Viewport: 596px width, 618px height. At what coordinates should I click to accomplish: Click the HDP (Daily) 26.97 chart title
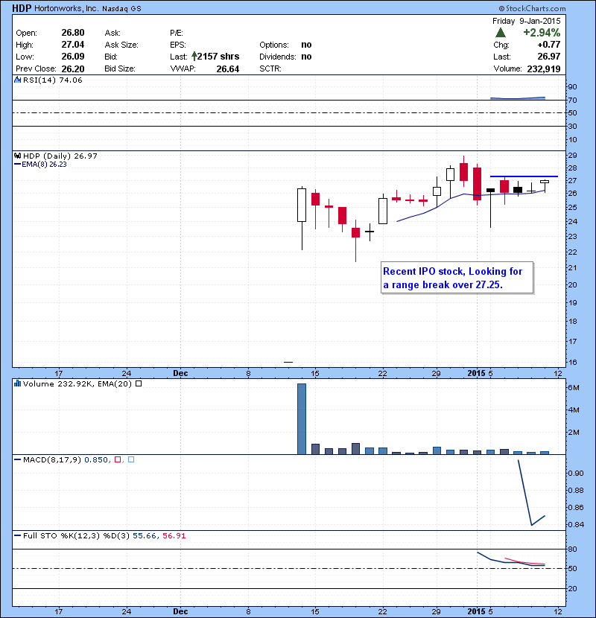pyautogui.click(x=60, y=156)
